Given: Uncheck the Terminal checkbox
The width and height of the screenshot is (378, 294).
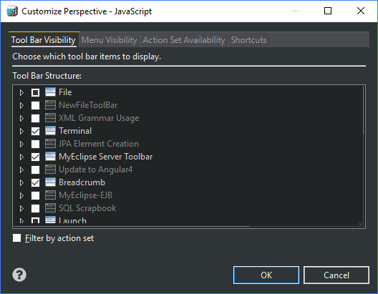Looking at the screenshot, I should point(36,131).
